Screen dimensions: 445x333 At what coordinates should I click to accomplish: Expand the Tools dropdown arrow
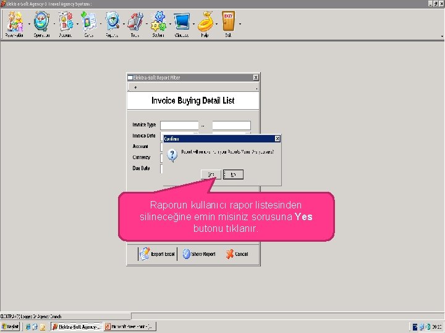[x=146, y=24]
